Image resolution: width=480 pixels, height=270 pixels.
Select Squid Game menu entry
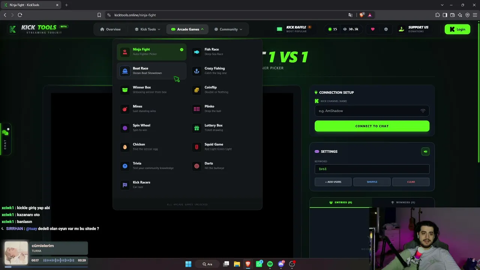(x=223, y=147)
